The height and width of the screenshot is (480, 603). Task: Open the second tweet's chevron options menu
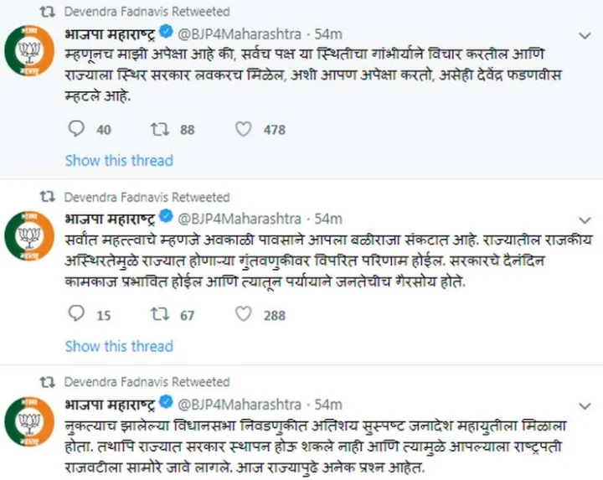coord(585,220)
